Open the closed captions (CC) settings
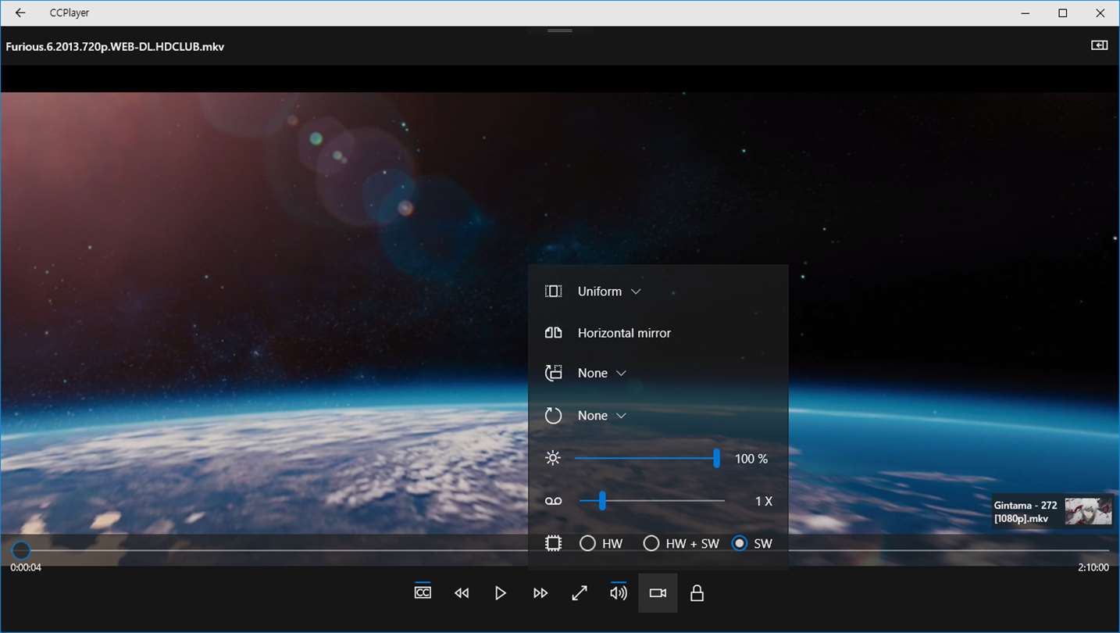 coord(423,593)
